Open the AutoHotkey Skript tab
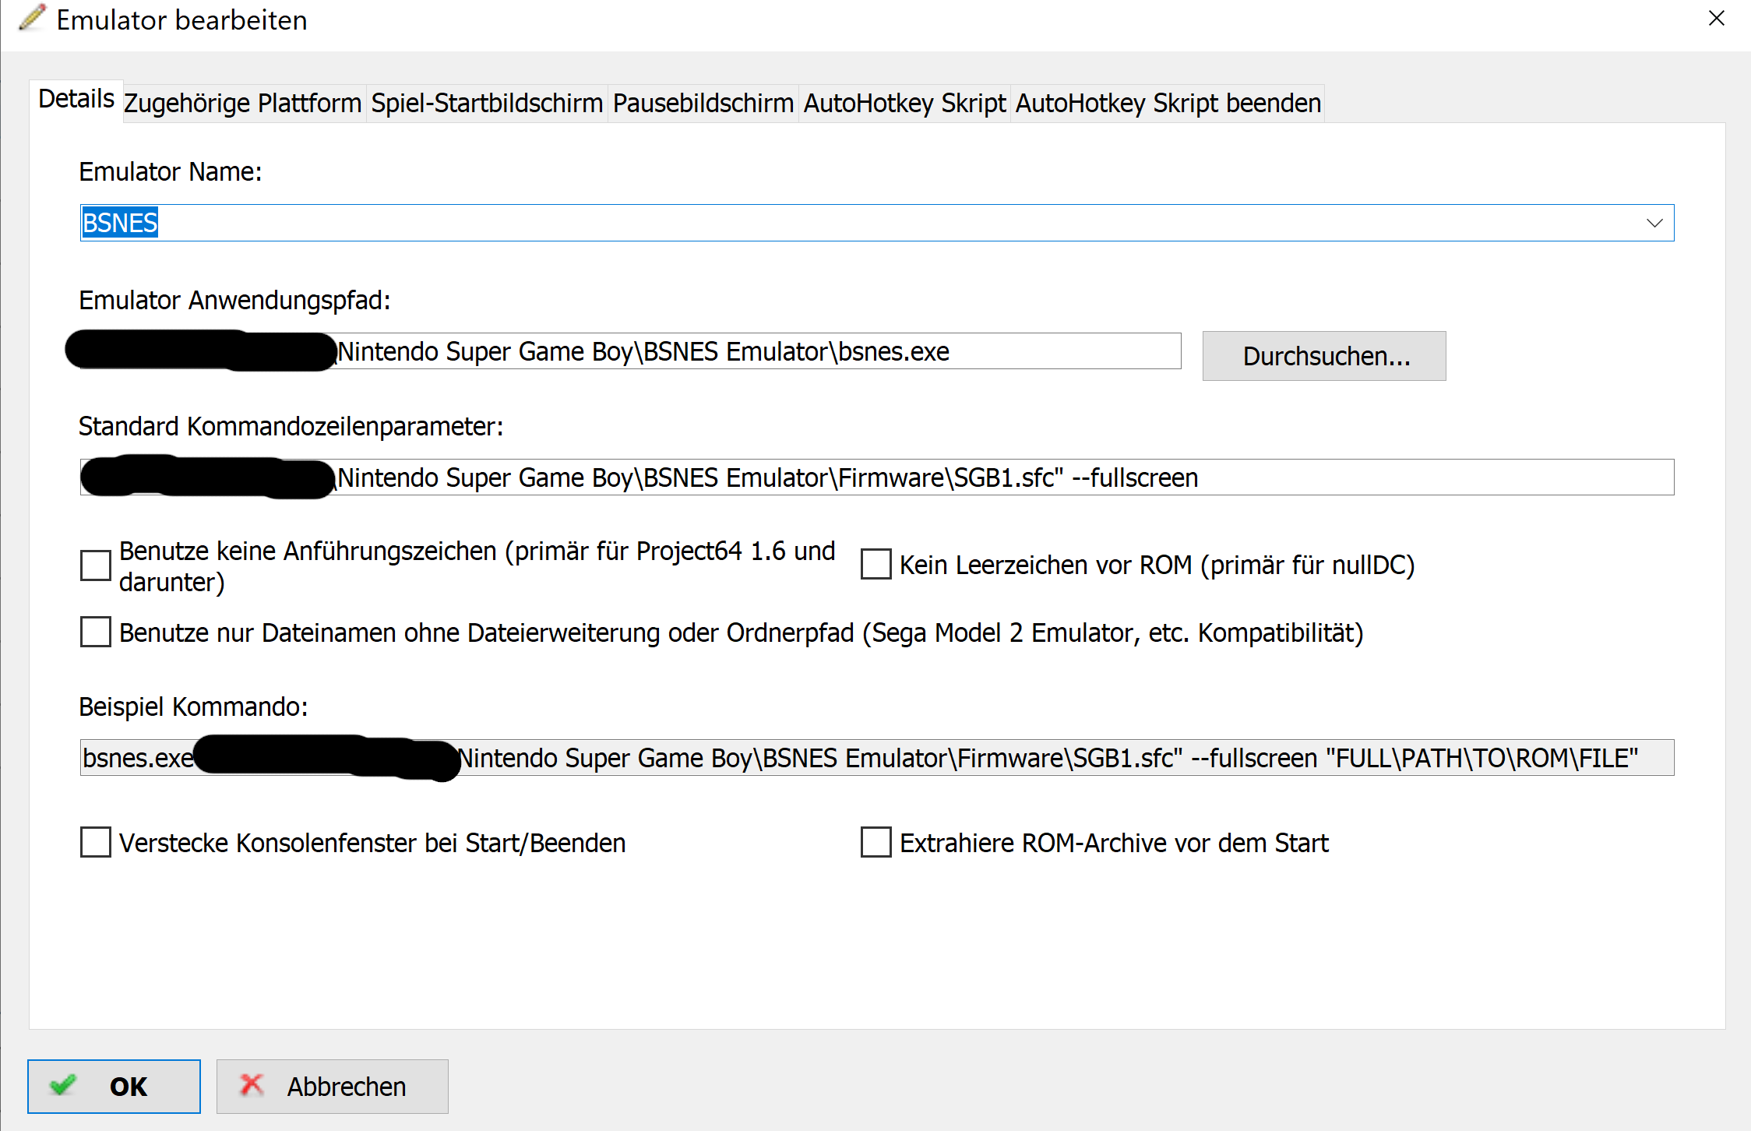The width and height of the screenshot is (1751, 1131). (905, 104)
